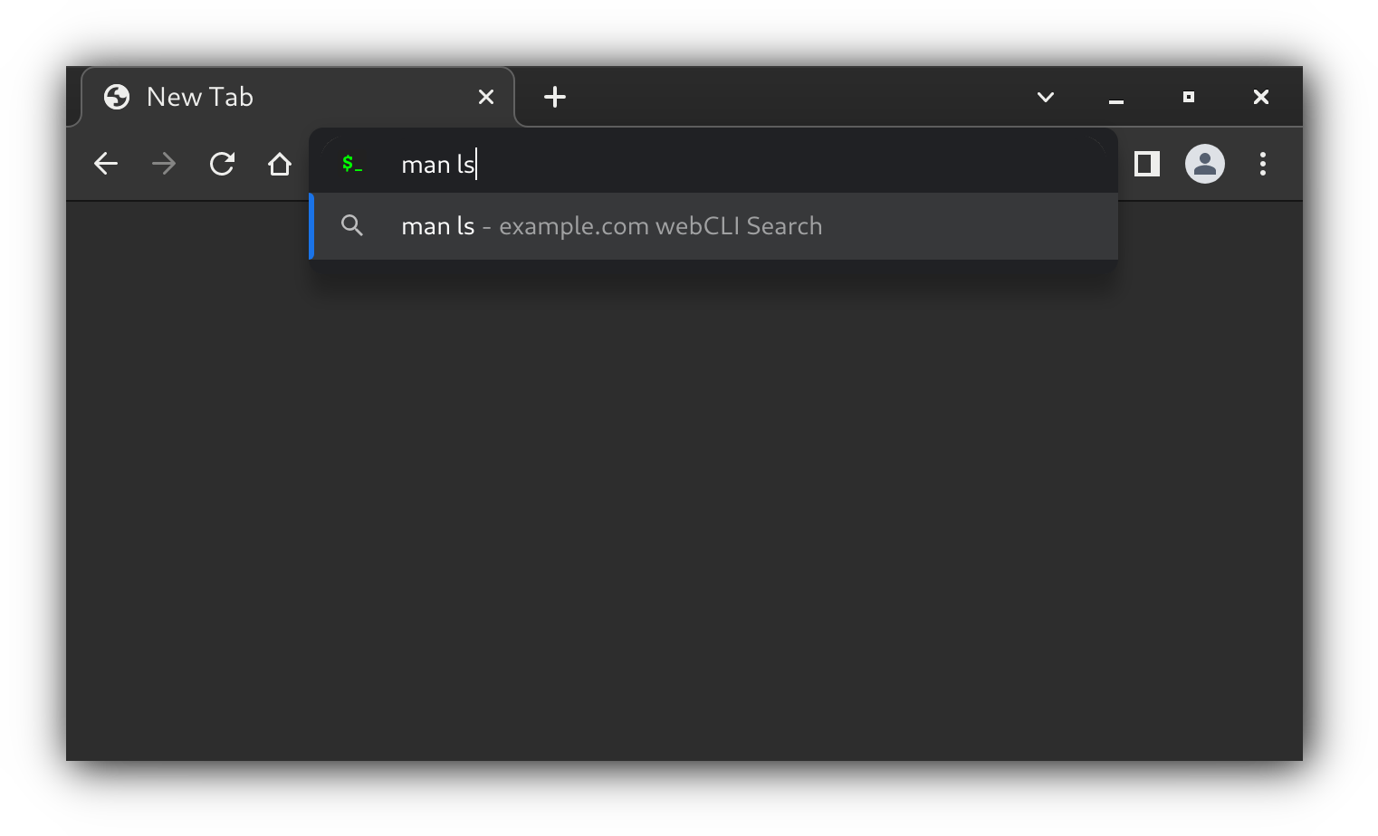Minimize the browser window
This screenshot has height=836, width=1378.
pyautogui.click(x=1116, y=99)
